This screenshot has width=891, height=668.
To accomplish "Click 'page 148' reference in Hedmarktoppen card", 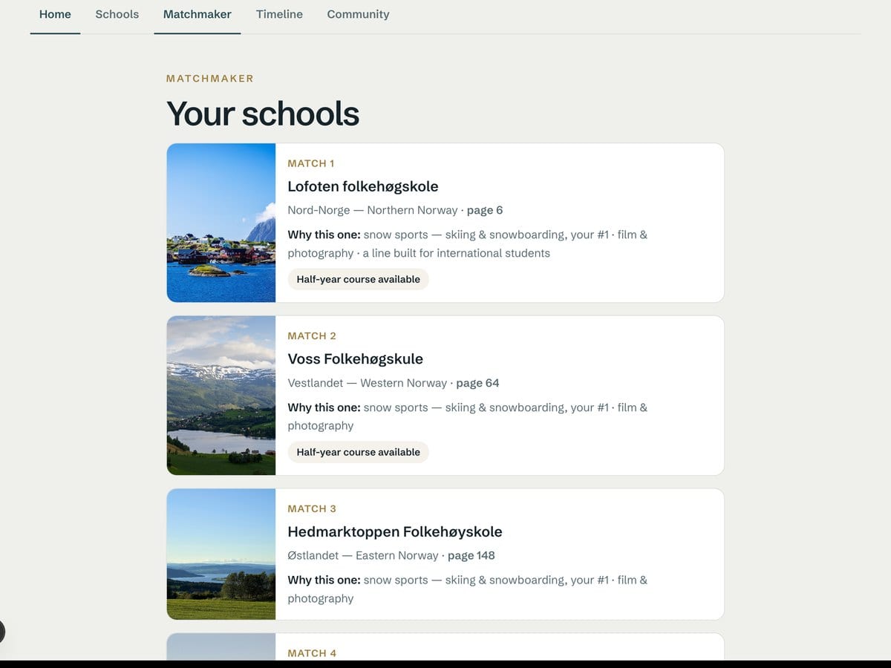I will [471, 555].
